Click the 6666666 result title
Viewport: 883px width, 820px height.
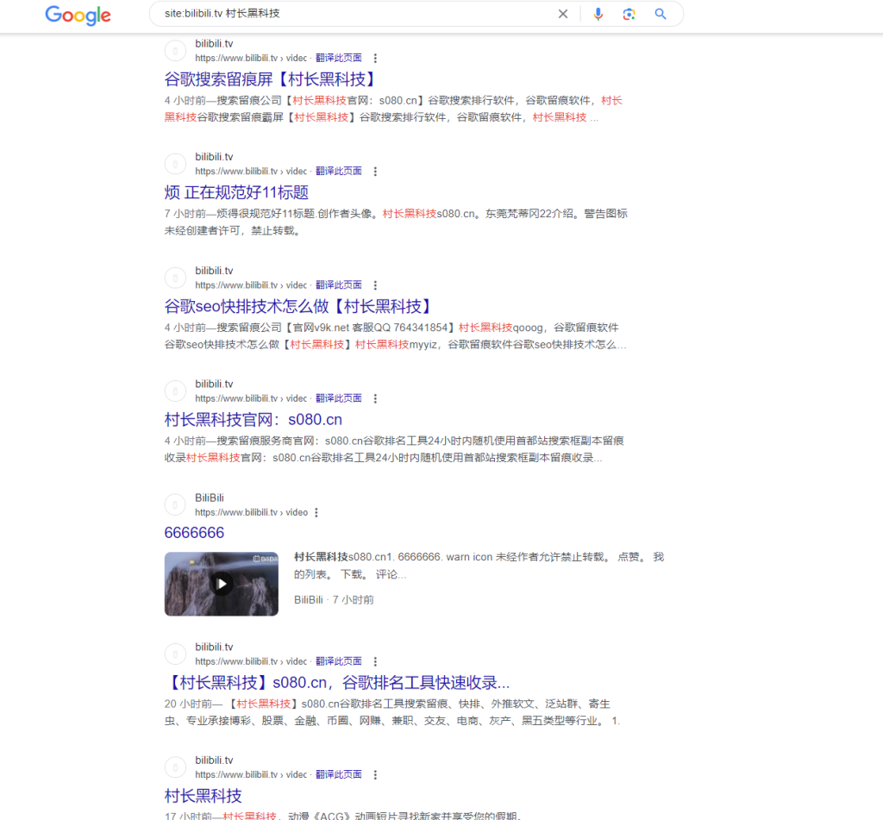194,533
